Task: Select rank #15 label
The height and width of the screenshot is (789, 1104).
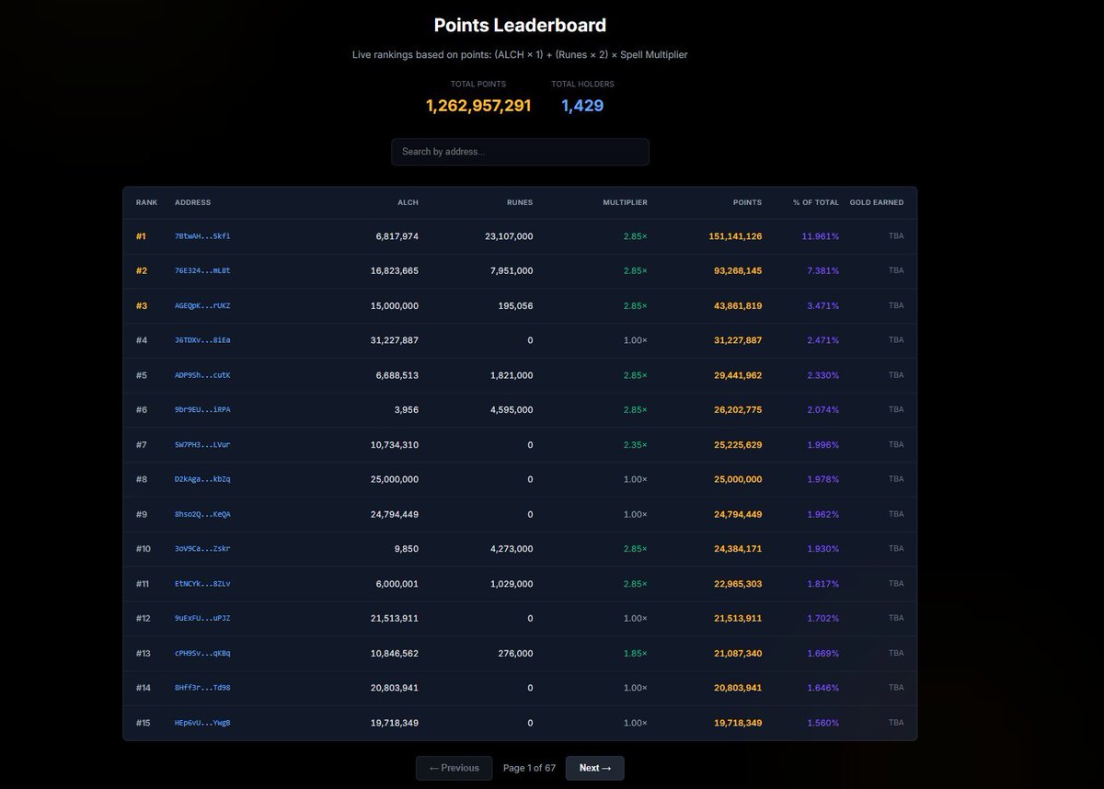Action: click(x=144, y=723)
